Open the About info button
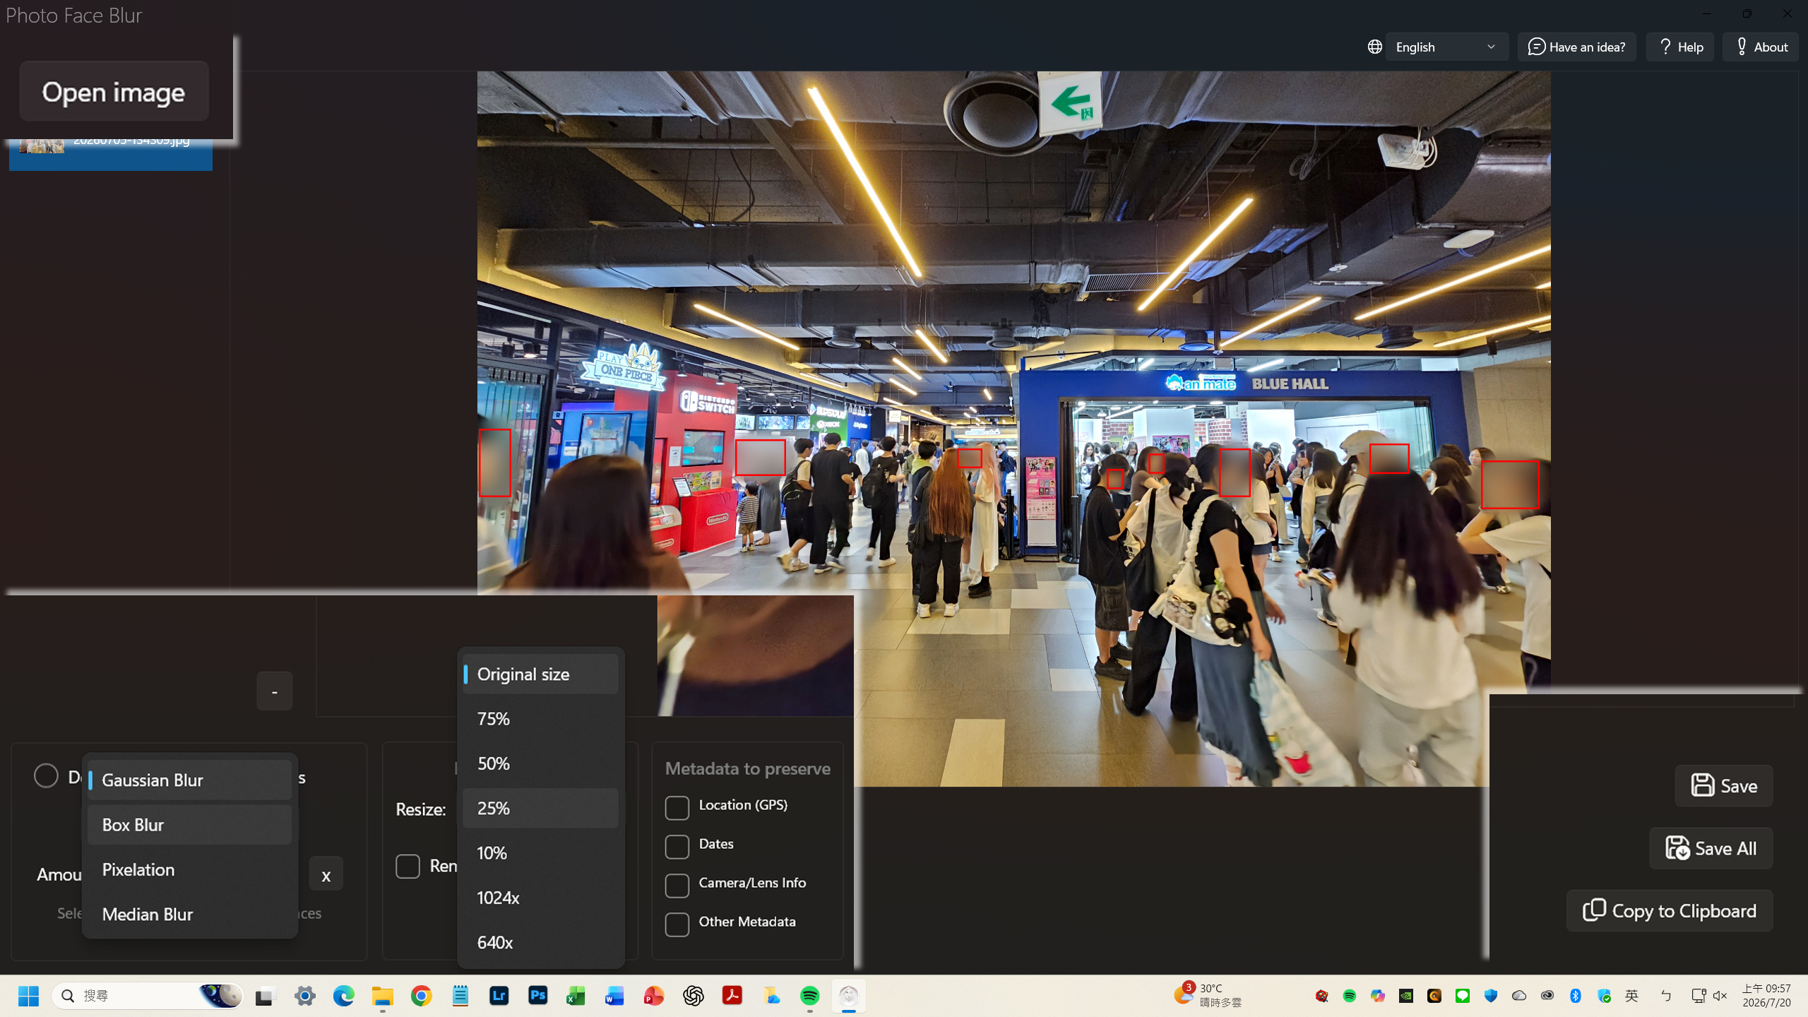Image resolution: width=1808 pixels, height=1017 pixels. (x=1760, y=47)
